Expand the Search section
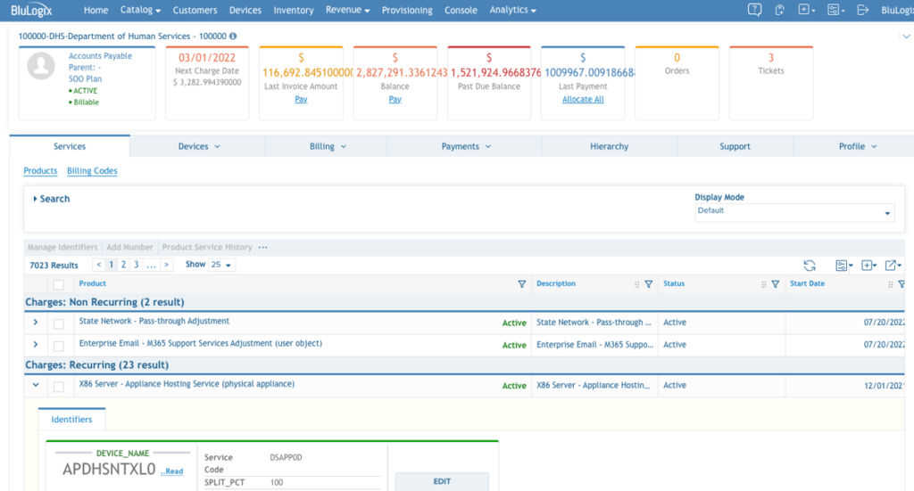Screen dimensions: 914x491 coord(51,199)
